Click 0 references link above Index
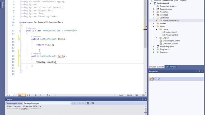205x115 pixels. pos(36,36)
